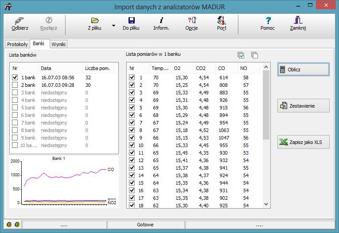The image size is (339, 233).
Task: Click the CO2 column header
Action: [x=205, y=68]
